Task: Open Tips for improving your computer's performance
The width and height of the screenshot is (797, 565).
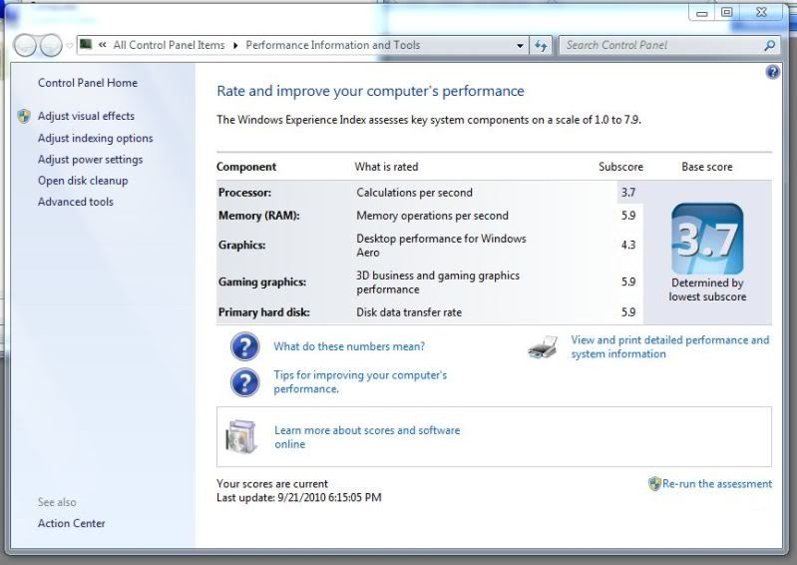Action: coord(360,382)
